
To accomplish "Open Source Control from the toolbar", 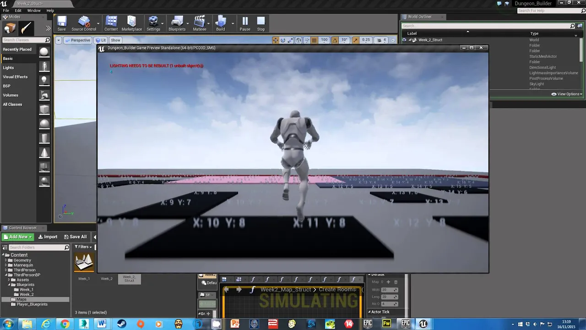I will (x=84, y=23).
